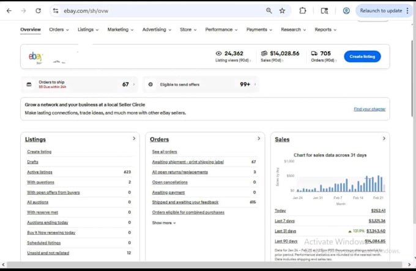Screen dimensions: 416x271
Task: Open the Research dropdown menu
Action: pyautogui.click(x=294, y=29)
